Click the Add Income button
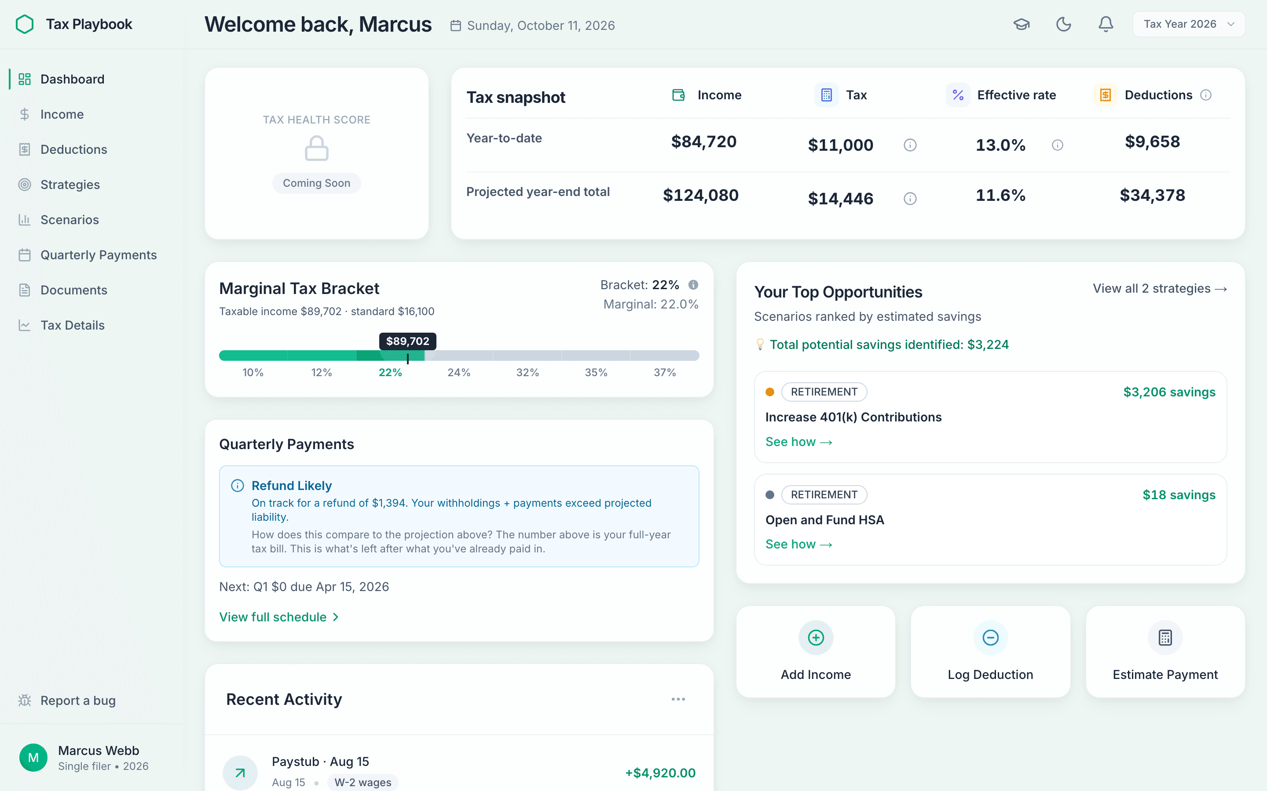The height and width of the screenshot is (791, 1267). (x=816, y=651)
